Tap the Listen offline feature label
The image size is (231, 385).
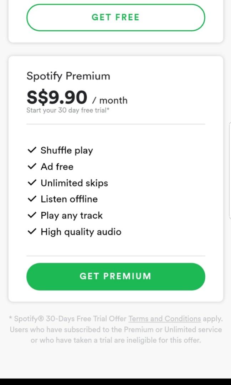[x=69, y=199]
